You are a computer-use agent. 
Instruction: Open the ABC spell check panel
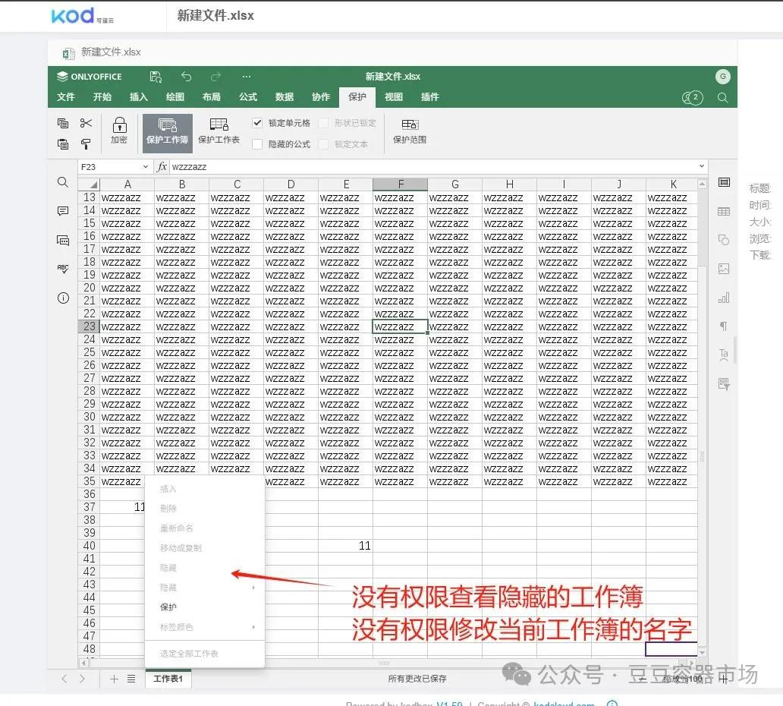[63, 269]
